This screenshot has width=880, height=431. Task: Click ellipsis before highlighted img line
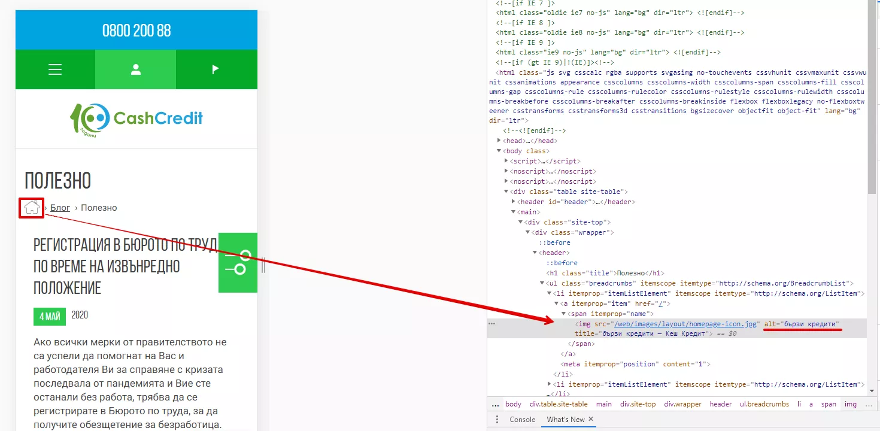[492, 324]
